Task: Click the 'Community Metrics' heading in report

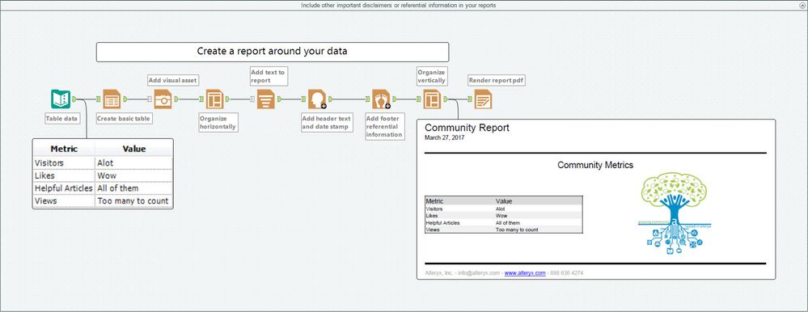Action: point(595,165)
